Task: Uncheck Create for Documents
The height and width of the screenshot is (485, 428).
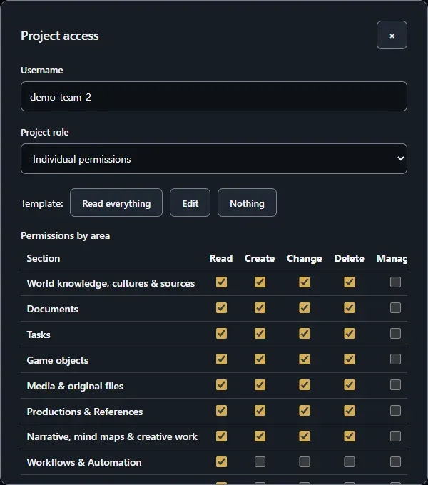Action: pos(260,308)
